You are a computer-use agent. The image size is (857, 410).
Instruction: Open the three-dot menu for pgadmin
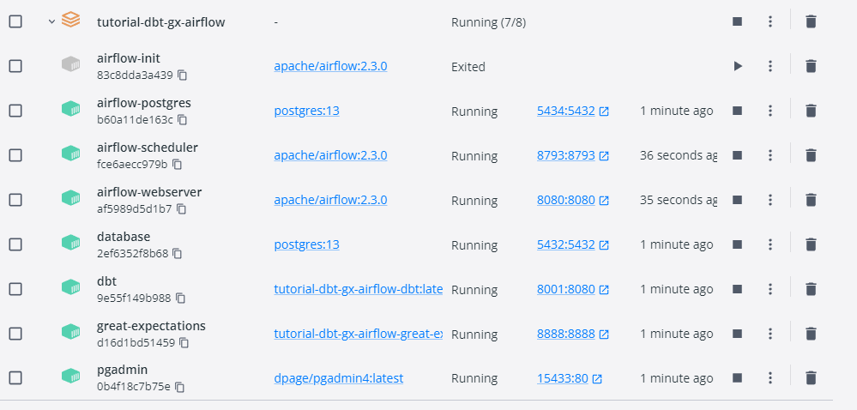[x=770, y=378]
